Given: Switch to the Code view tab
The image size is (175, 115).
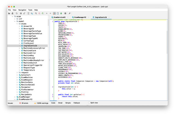Looking at the screenshot, I should click(53, 103).
